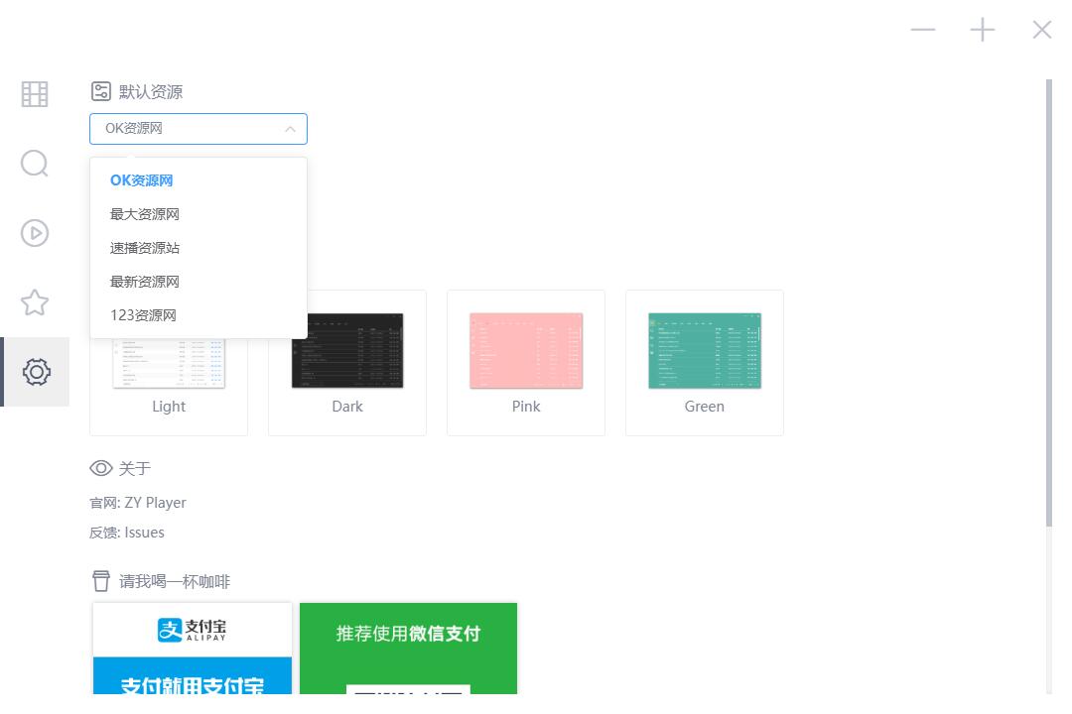Open the favorites star icon
Image resolution: width=1072 pixels, height=714 pixels.
pyautogui.click(x=35, y=302)
